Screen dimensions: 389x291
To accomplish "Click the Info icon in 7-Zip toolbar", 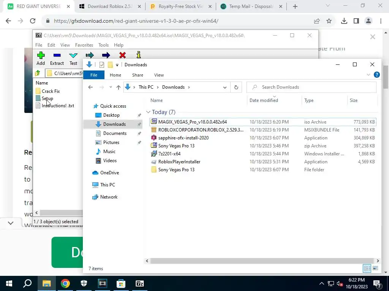I will pyautogui.click(x=139, y=55).
